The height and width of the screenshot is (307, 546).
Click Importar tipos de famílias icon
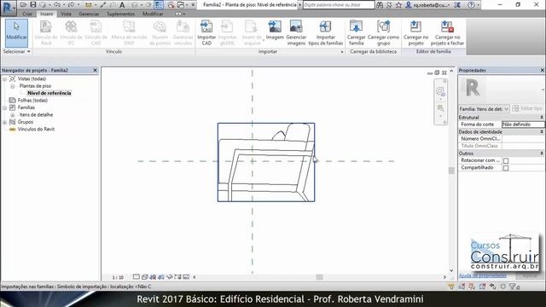pyautogui.click(x=326, y=32)
